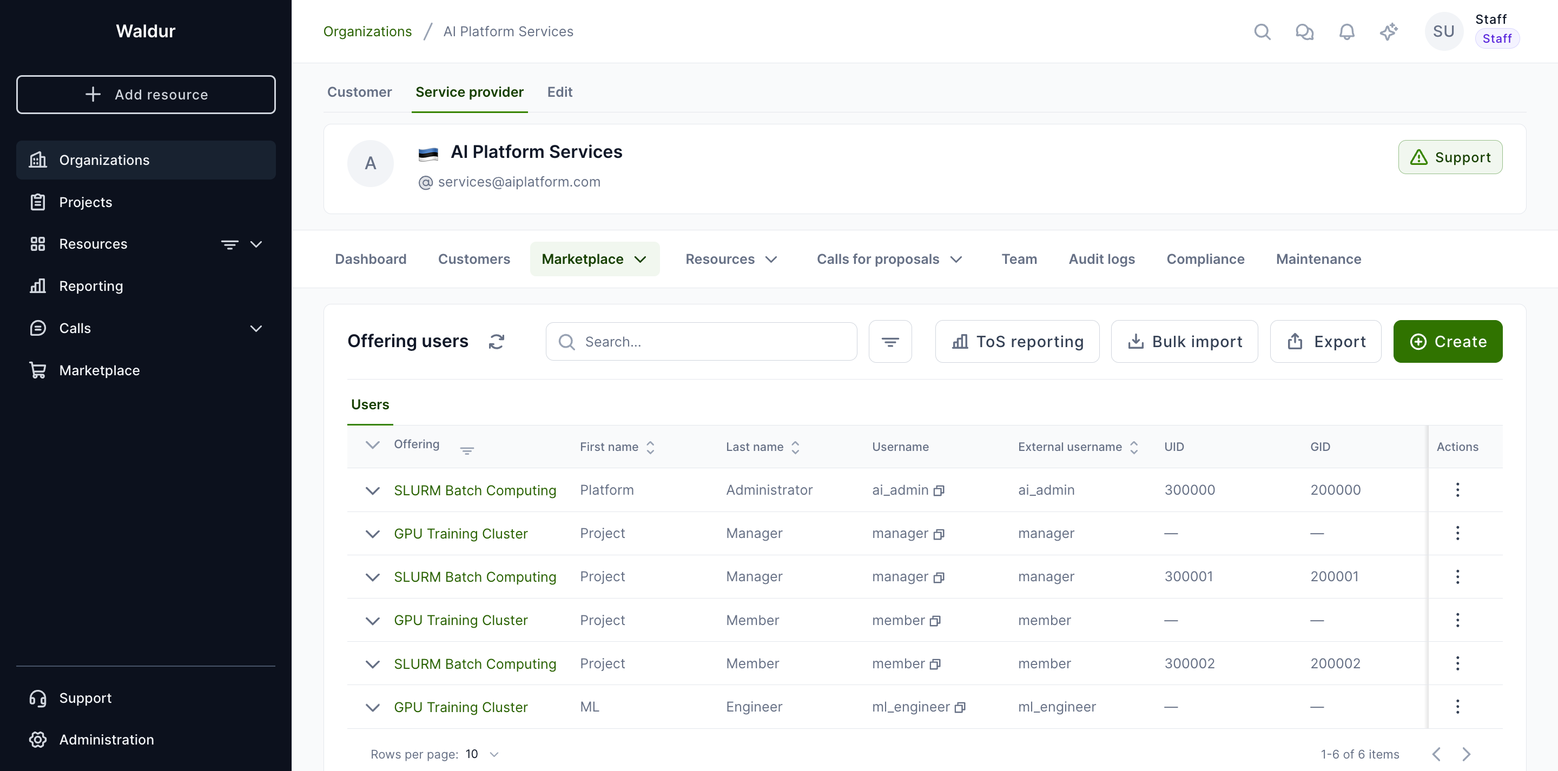Filter the Offering column
Viewport: 1558px width, 771px height.
coord(467,450)
